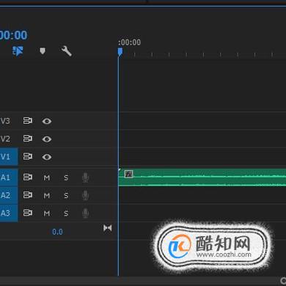Image resolution: width=286 pixels, height=286 pixels.
Task: Click the fx badge on the audio clip
Action: pos(128,174)
